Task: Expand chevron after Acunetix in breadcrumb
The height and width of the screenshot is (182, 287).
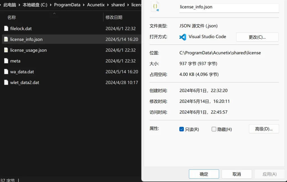Action: 108,5
